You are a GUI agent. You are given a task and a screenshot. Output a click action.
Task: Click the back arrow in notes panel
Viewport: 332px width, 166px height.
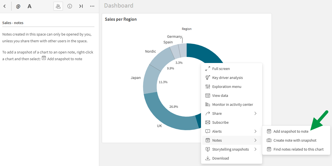[4, 6]
